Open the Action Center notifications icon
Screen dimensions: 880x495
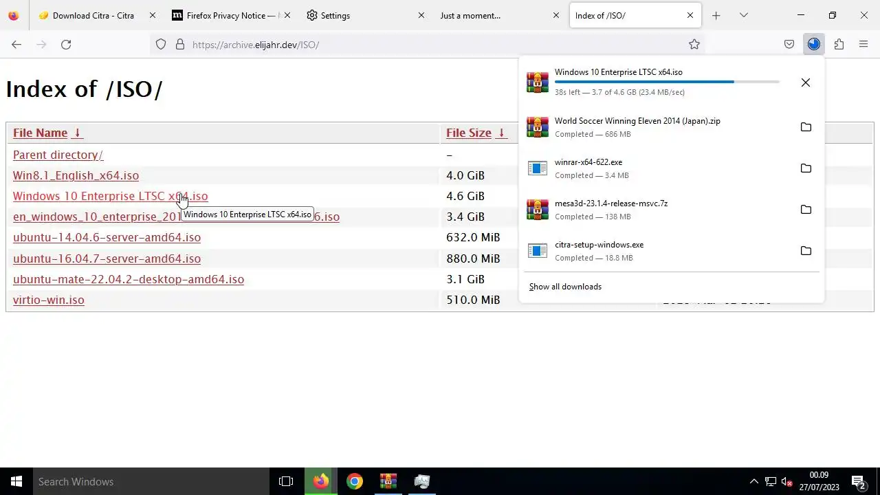[858, 481]
